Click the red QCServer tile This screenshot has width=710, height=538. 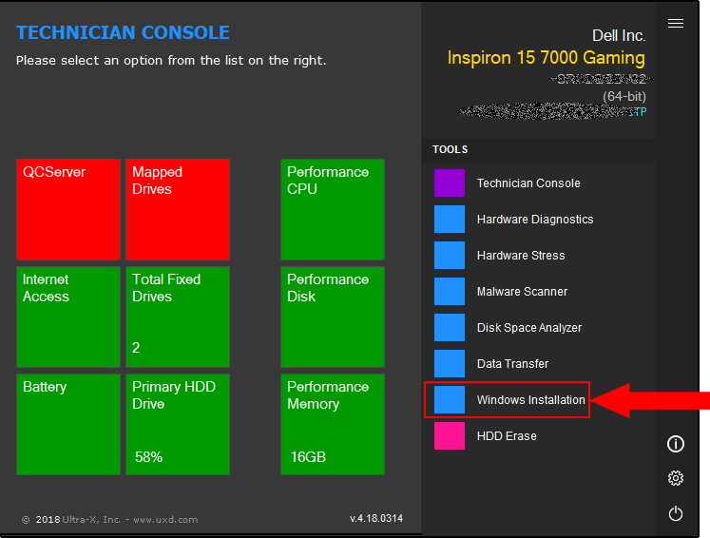[68, 209]
